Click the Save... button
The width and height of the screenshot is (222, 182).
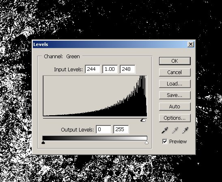pos(175,95)
